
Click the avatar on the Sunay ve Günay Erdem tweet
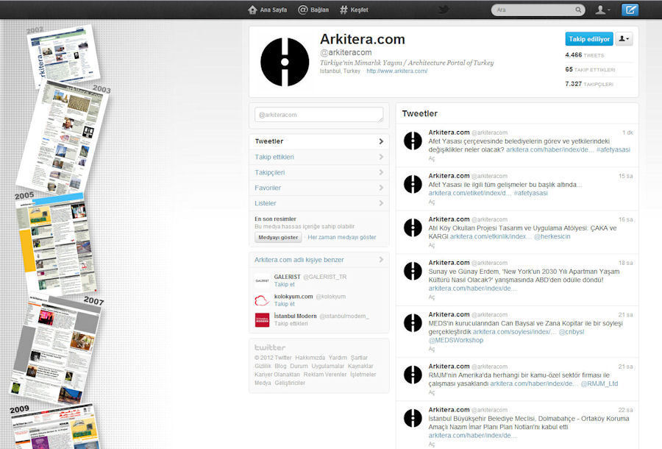coord(413,271)
